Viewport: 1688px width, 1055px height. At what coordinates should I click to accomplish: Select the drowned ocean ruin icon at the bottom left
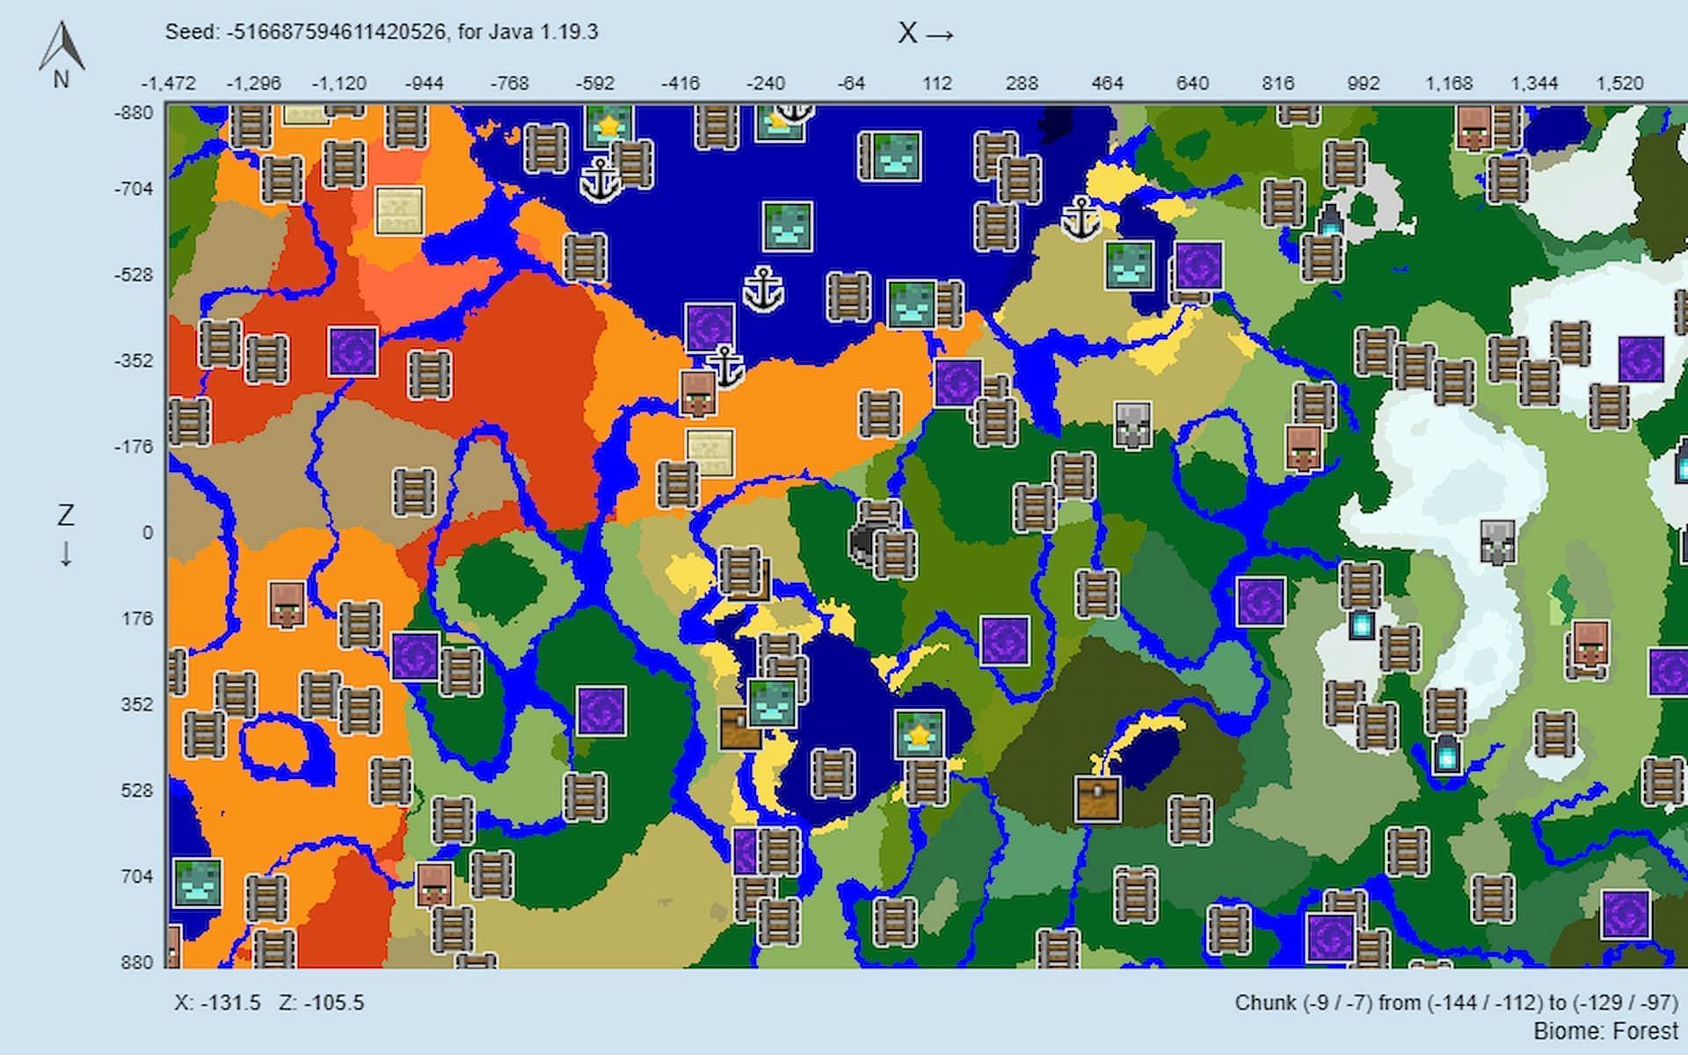point(197,883)
